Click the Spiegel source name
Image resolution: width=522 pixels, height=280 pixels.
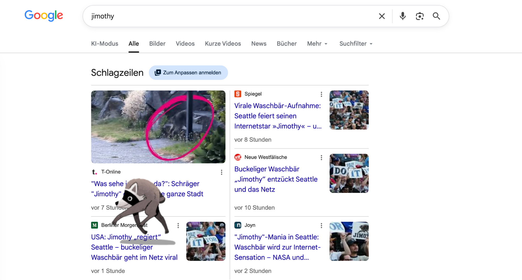tap(253, 94)
